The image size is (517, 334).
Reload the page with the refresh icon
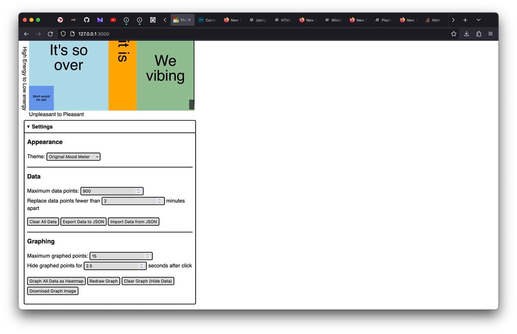(50, 34)
